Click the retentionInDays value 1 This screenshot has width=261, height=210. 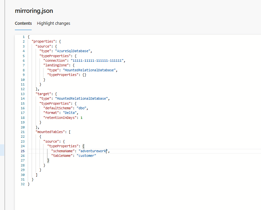82,118
